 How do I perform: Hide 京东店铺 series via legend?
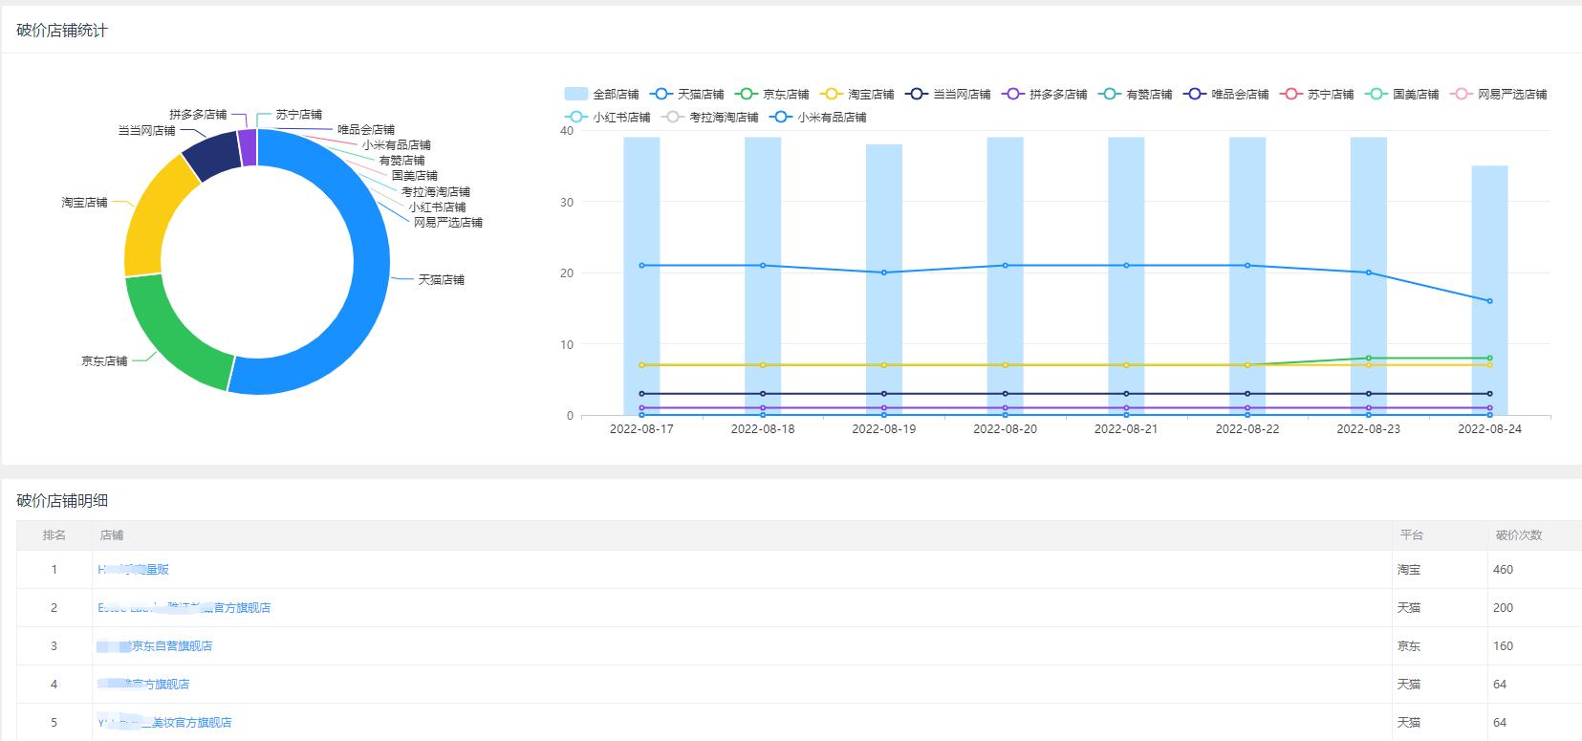(772, 94)
